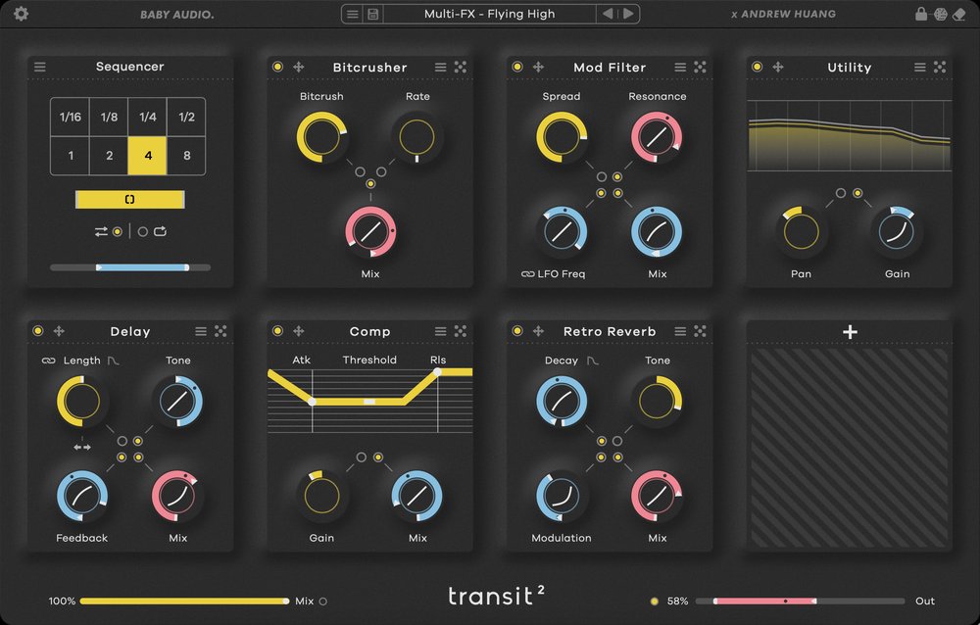Click the lock icon in the top bar
The height and width of the screenshot is (625, 980).
pyautogui.click(x=920, y=14)
